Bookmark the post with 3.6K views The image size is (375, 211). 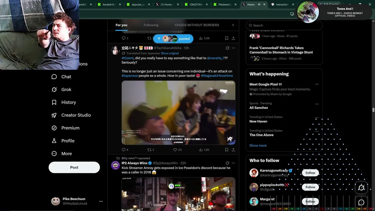tap(226, 38)
